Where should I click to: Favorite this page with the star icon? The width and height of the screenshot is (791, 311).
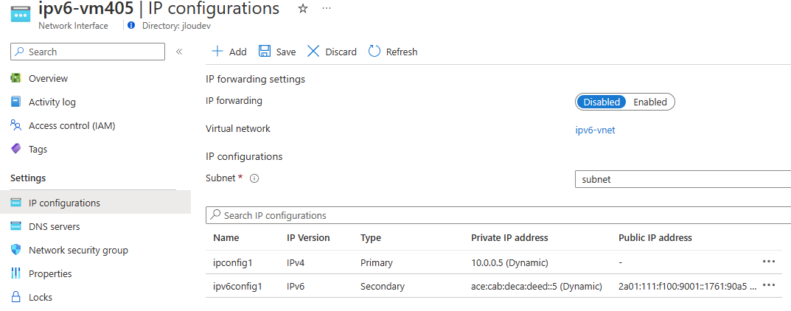tap(303, 9)
